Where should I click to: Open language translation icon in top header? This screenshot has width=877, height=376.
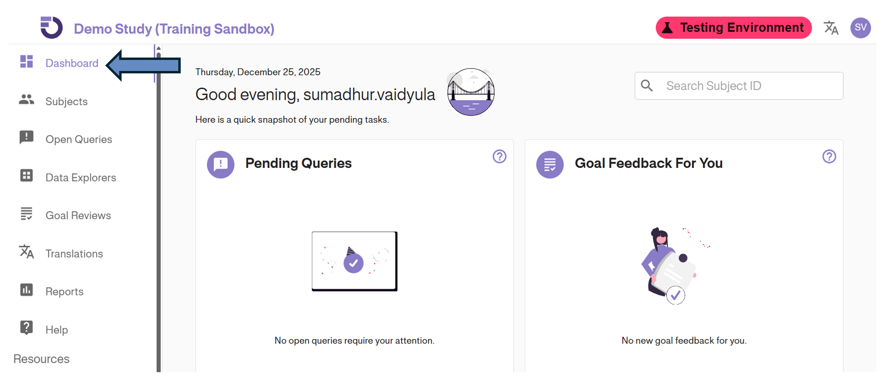(x=831, y=28)
